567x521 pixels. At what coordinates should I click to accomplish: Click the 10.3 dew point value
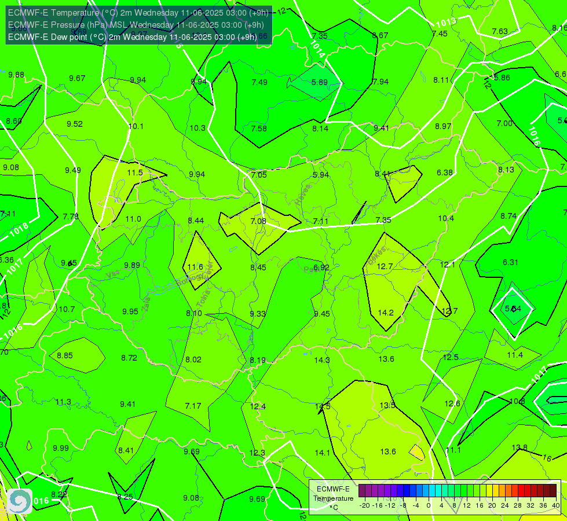pyautogui.click(x=197, y=128)
